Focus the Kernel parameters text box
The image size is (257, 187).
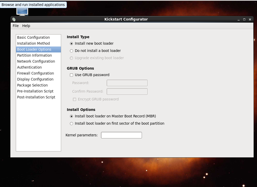coord(122,135)
